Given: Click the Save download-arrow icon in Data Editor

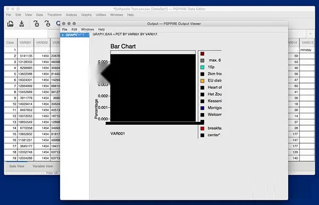Looking at the screenshot, I should [22, 24].
